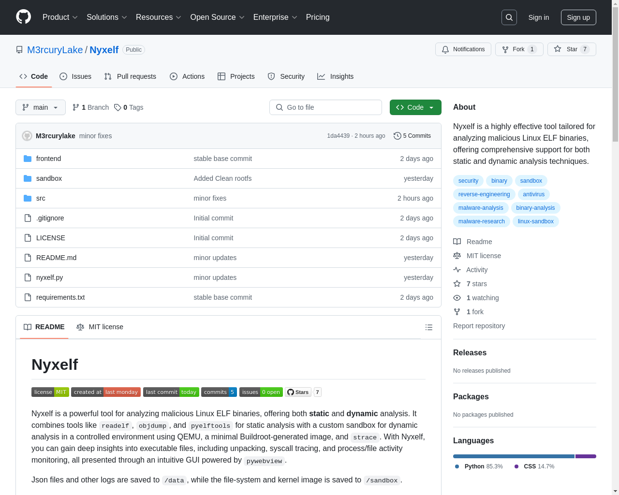
Task: Open the 1da4439 commit hash link
Action: (338, 136)
